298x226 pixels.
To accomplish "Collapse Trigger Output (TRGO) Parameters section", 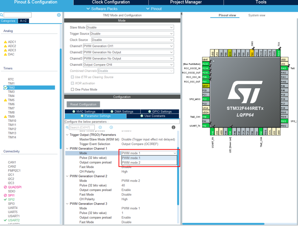I will tap(67, 135).
